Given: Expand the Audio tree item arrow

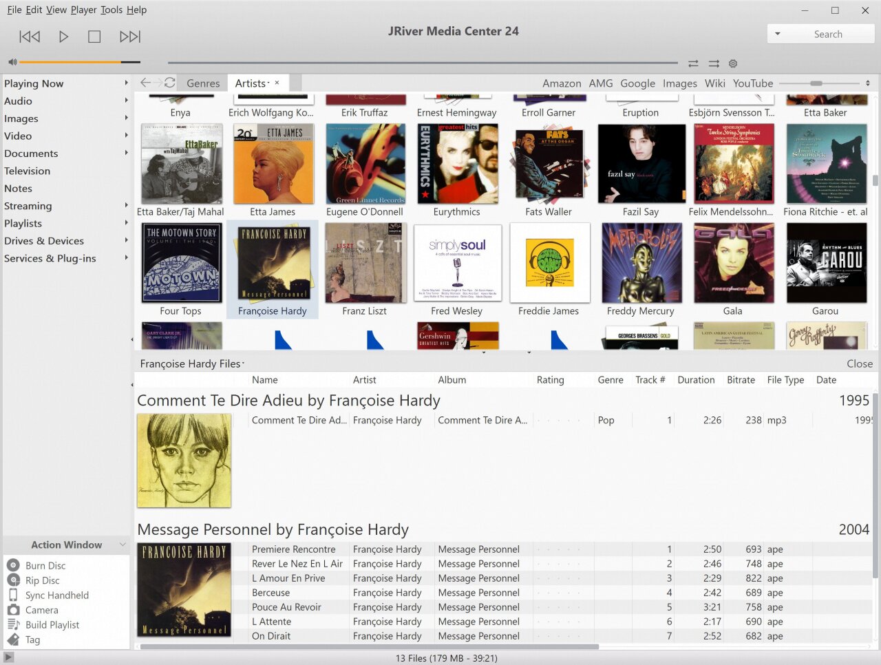Looking at the screenshot, I should (x=126, y=101).
